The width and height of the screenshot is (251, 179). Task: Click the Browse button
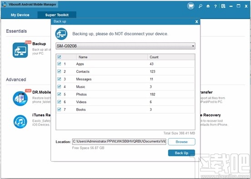tap(181, 142)
